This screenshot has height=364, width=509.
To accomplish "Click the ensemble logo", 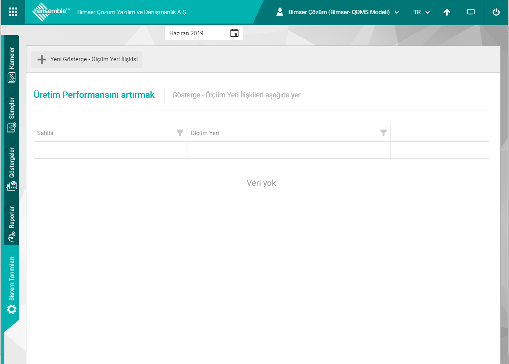I will [51, 12].
